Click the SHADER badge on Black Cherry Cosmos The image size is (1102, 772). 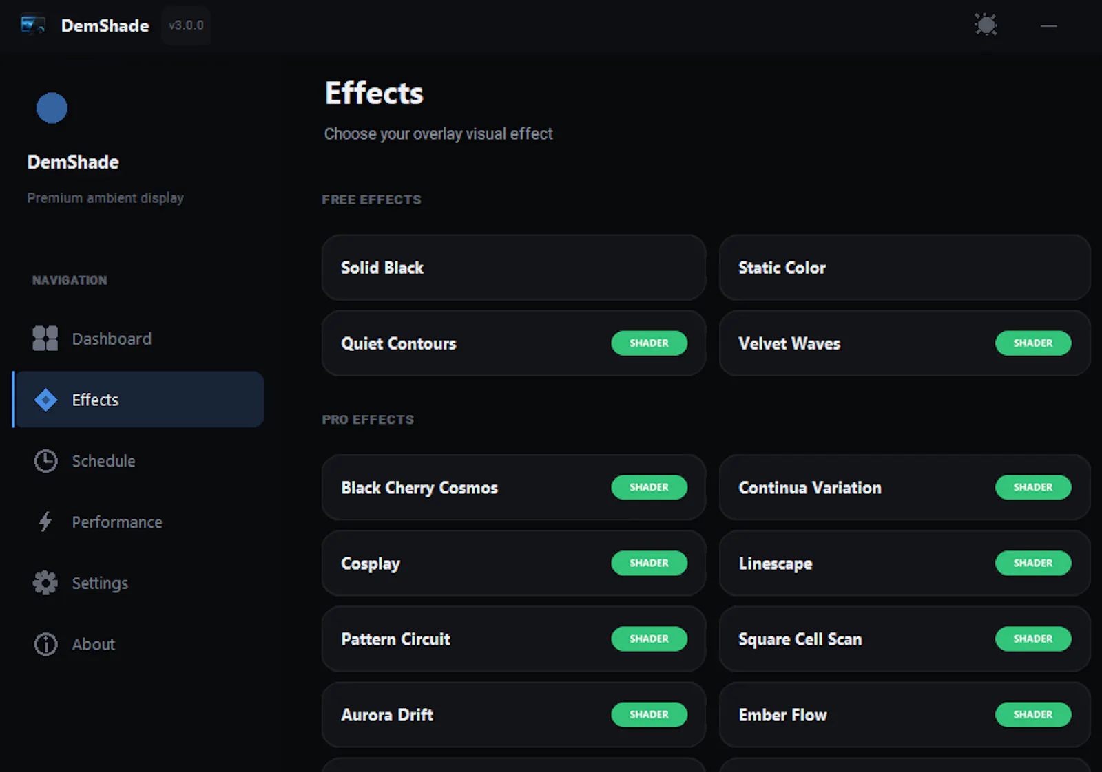point(649,487)
